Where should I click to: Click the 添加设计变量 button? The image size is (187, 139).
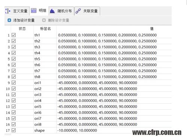click(x=21, y=20)
